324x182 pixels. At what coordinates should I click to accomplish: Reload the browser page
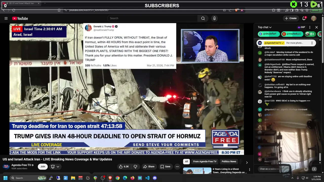(x=14, y=10)
